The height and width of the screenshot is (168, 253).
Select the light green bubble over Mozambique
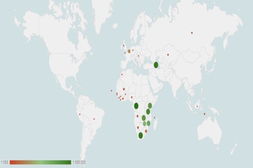[148, 123]
